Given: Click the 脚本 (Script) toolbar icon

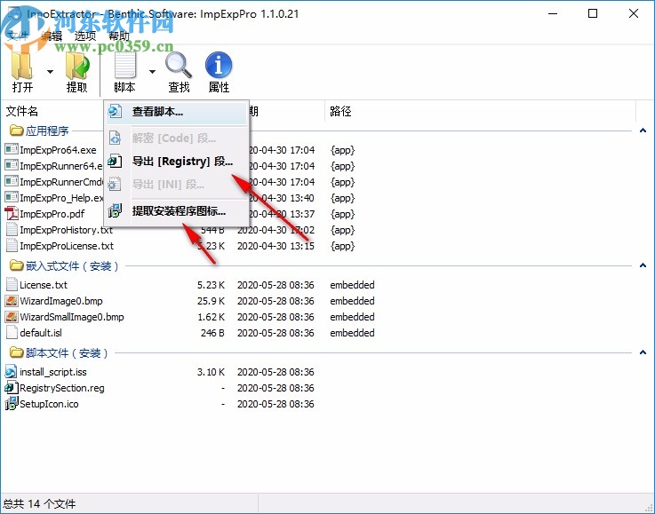Looking at the screenshot, I should point(125,65).
